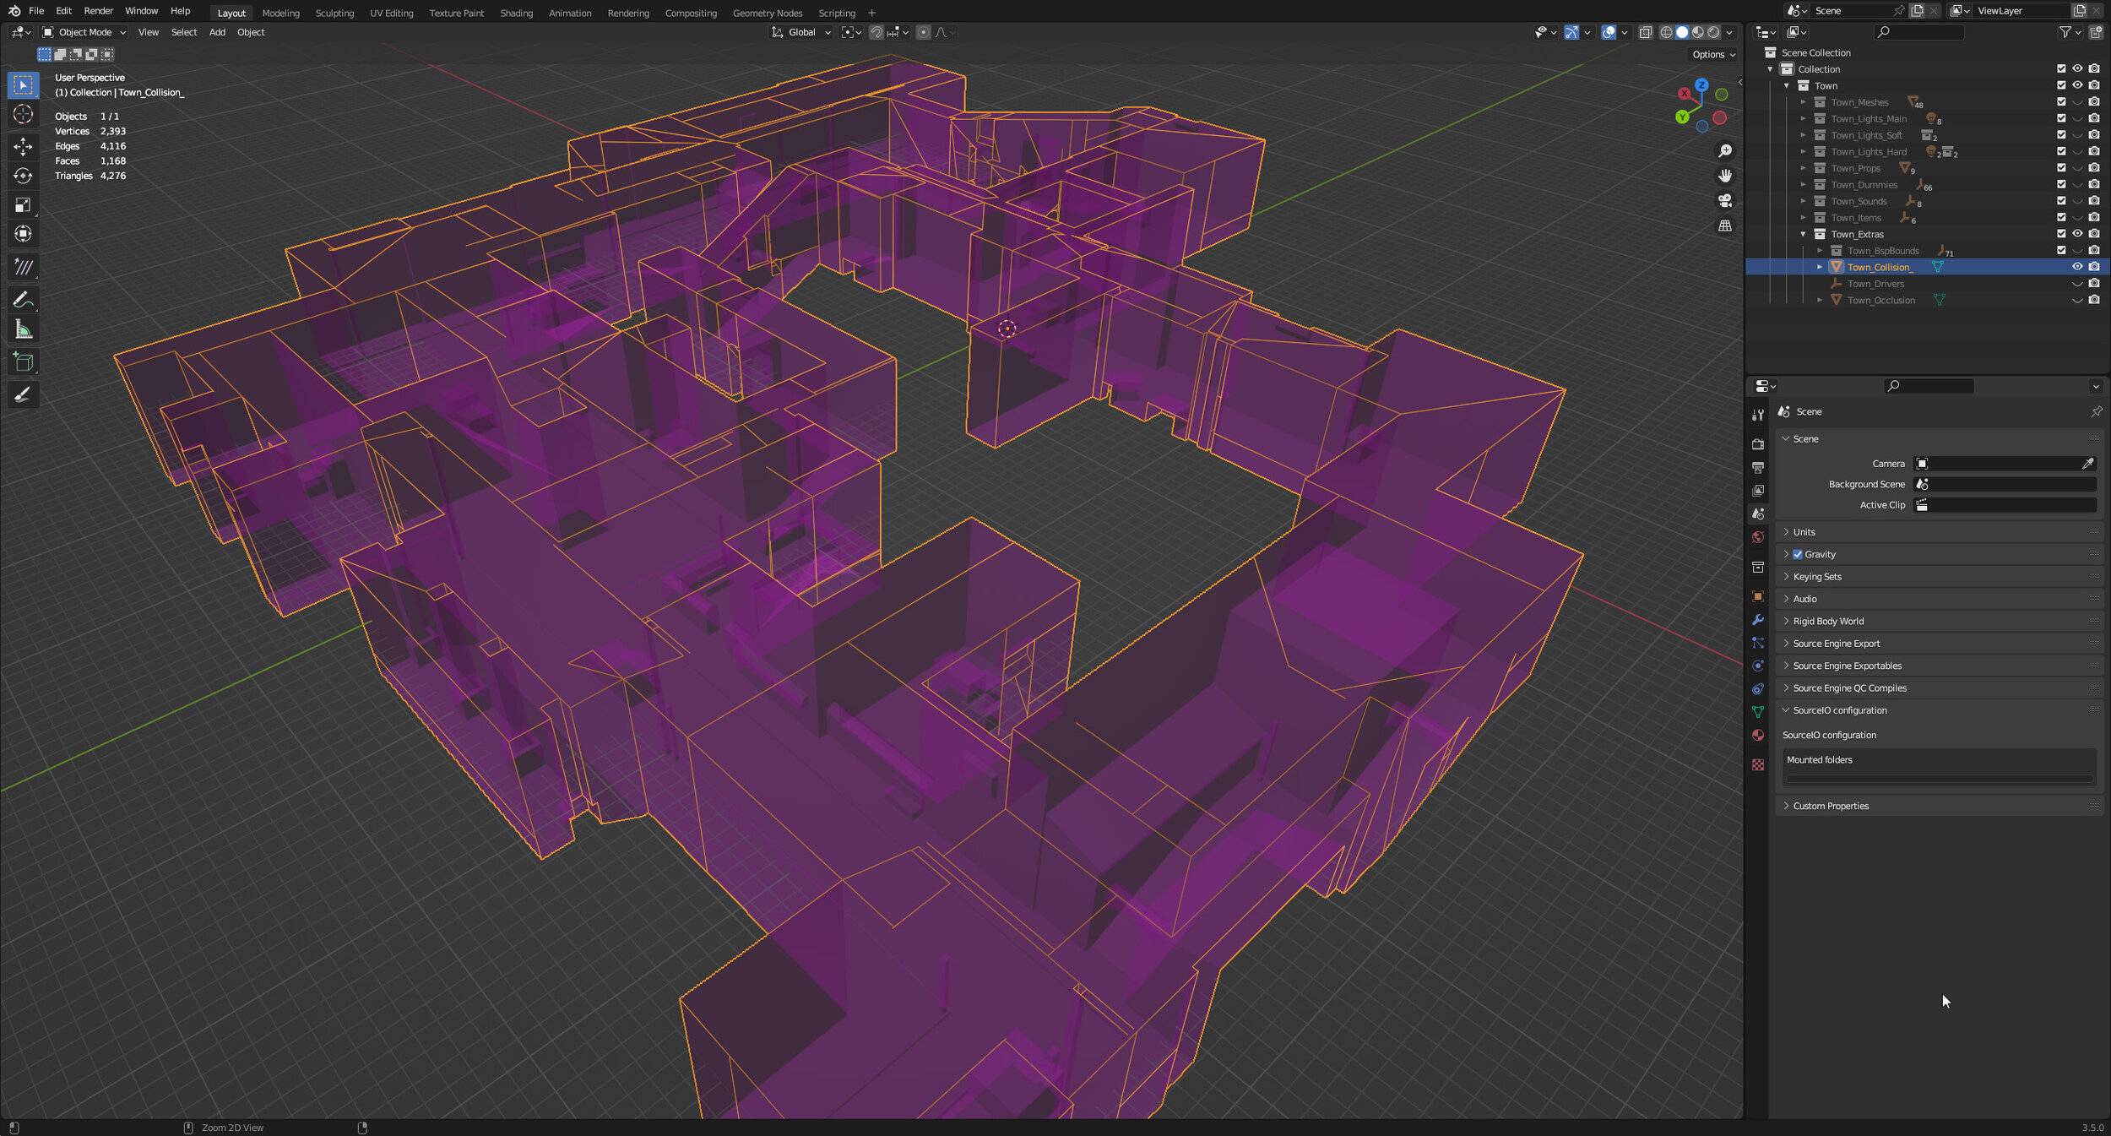Viewport: 2111px width, 1136px height.
Task: Click the Animation tab in top bar
Action: point(569,13)
